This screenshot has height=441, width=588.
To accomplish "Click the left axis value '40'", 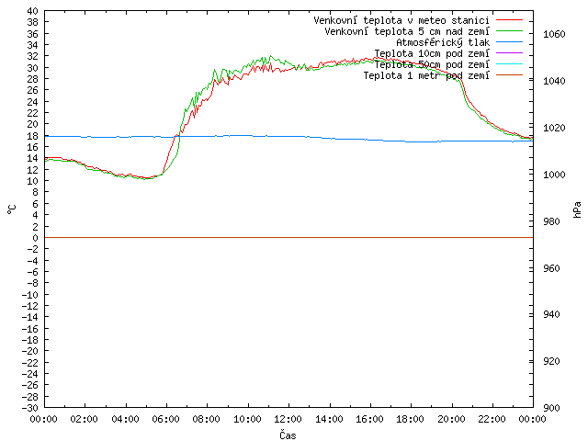I will tap(33, 11).
